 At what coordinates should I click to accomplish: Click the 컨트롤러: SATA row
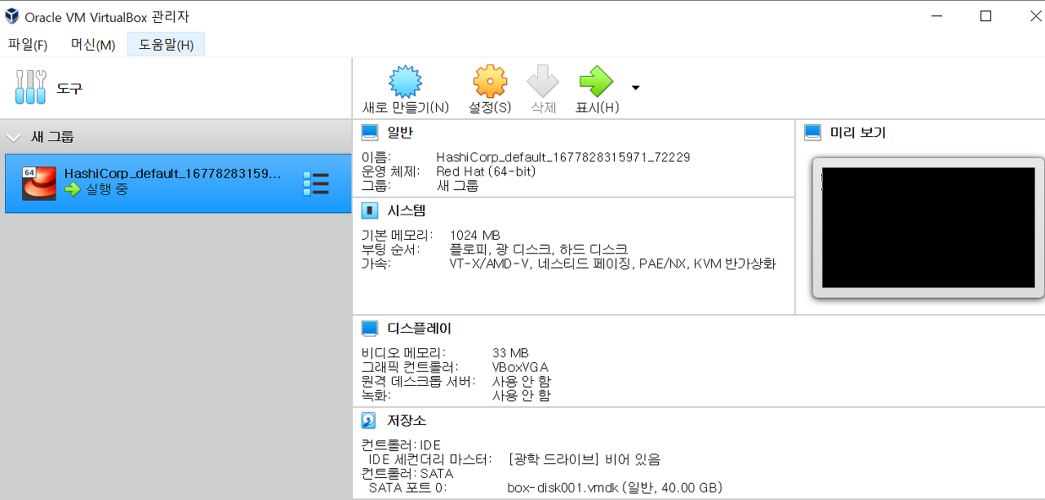pyautogui.click(x=407, y=474)
